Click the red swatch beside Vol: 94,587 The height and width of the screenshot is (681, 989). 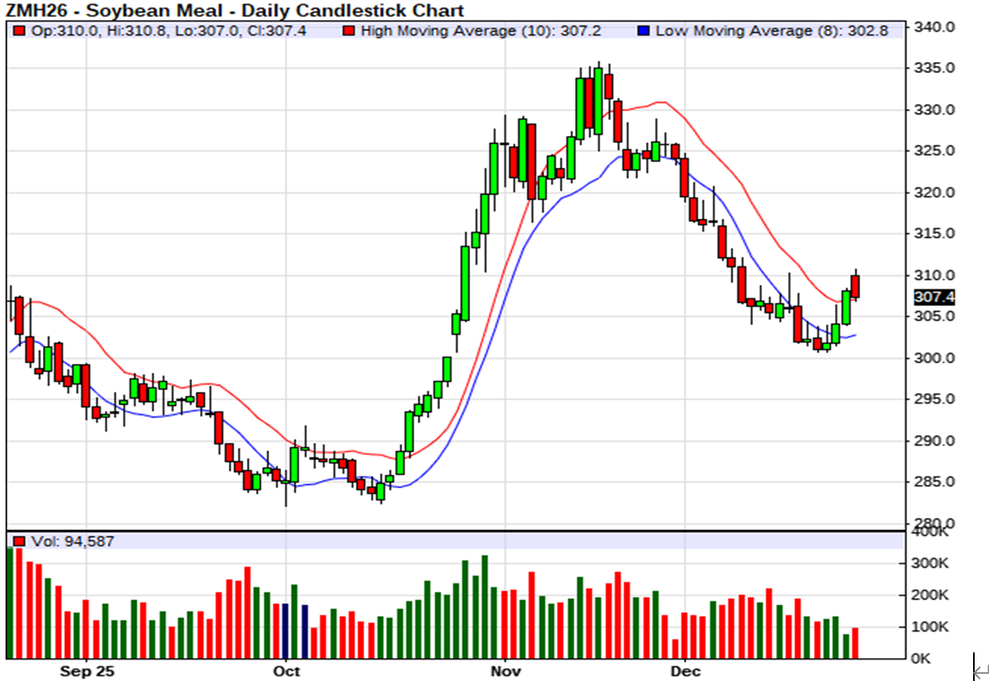(x=19, y=541)
